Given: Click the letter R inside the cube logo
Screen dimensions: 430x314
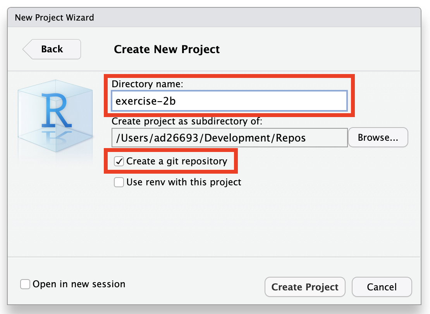Looking at the screenshot, I should 57,110.
